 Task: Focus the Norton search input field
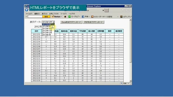pos(35,17)
